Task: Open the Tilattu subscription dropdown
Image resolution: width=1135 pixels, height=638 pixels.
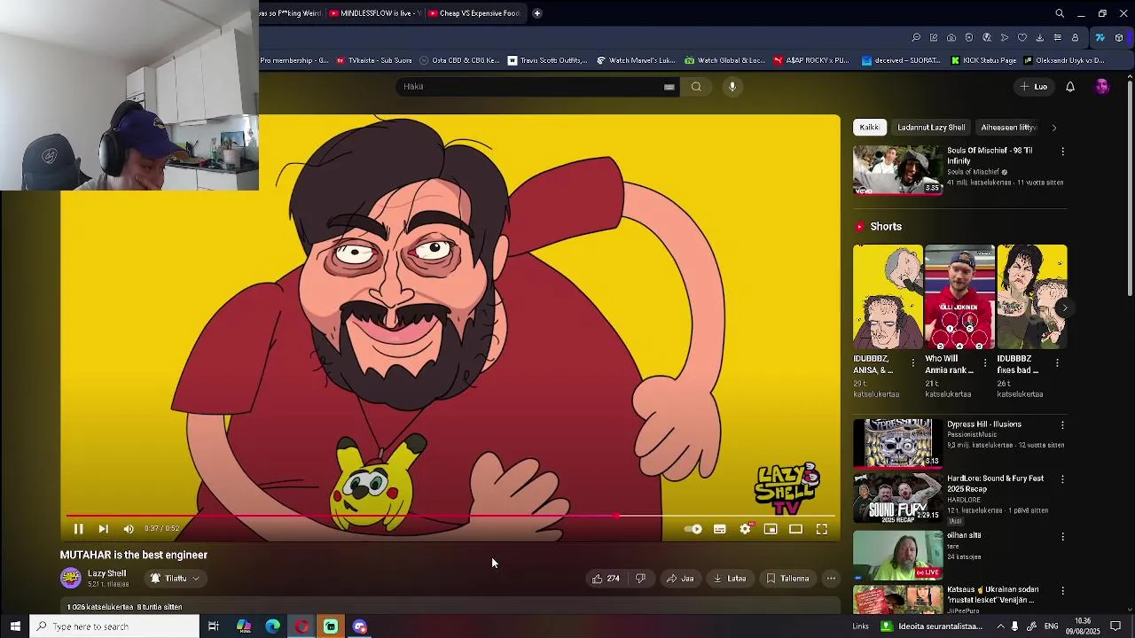Action: pos(175,579)
